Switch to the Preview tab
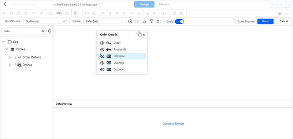293x139 pixels. [x=164, y=4]
